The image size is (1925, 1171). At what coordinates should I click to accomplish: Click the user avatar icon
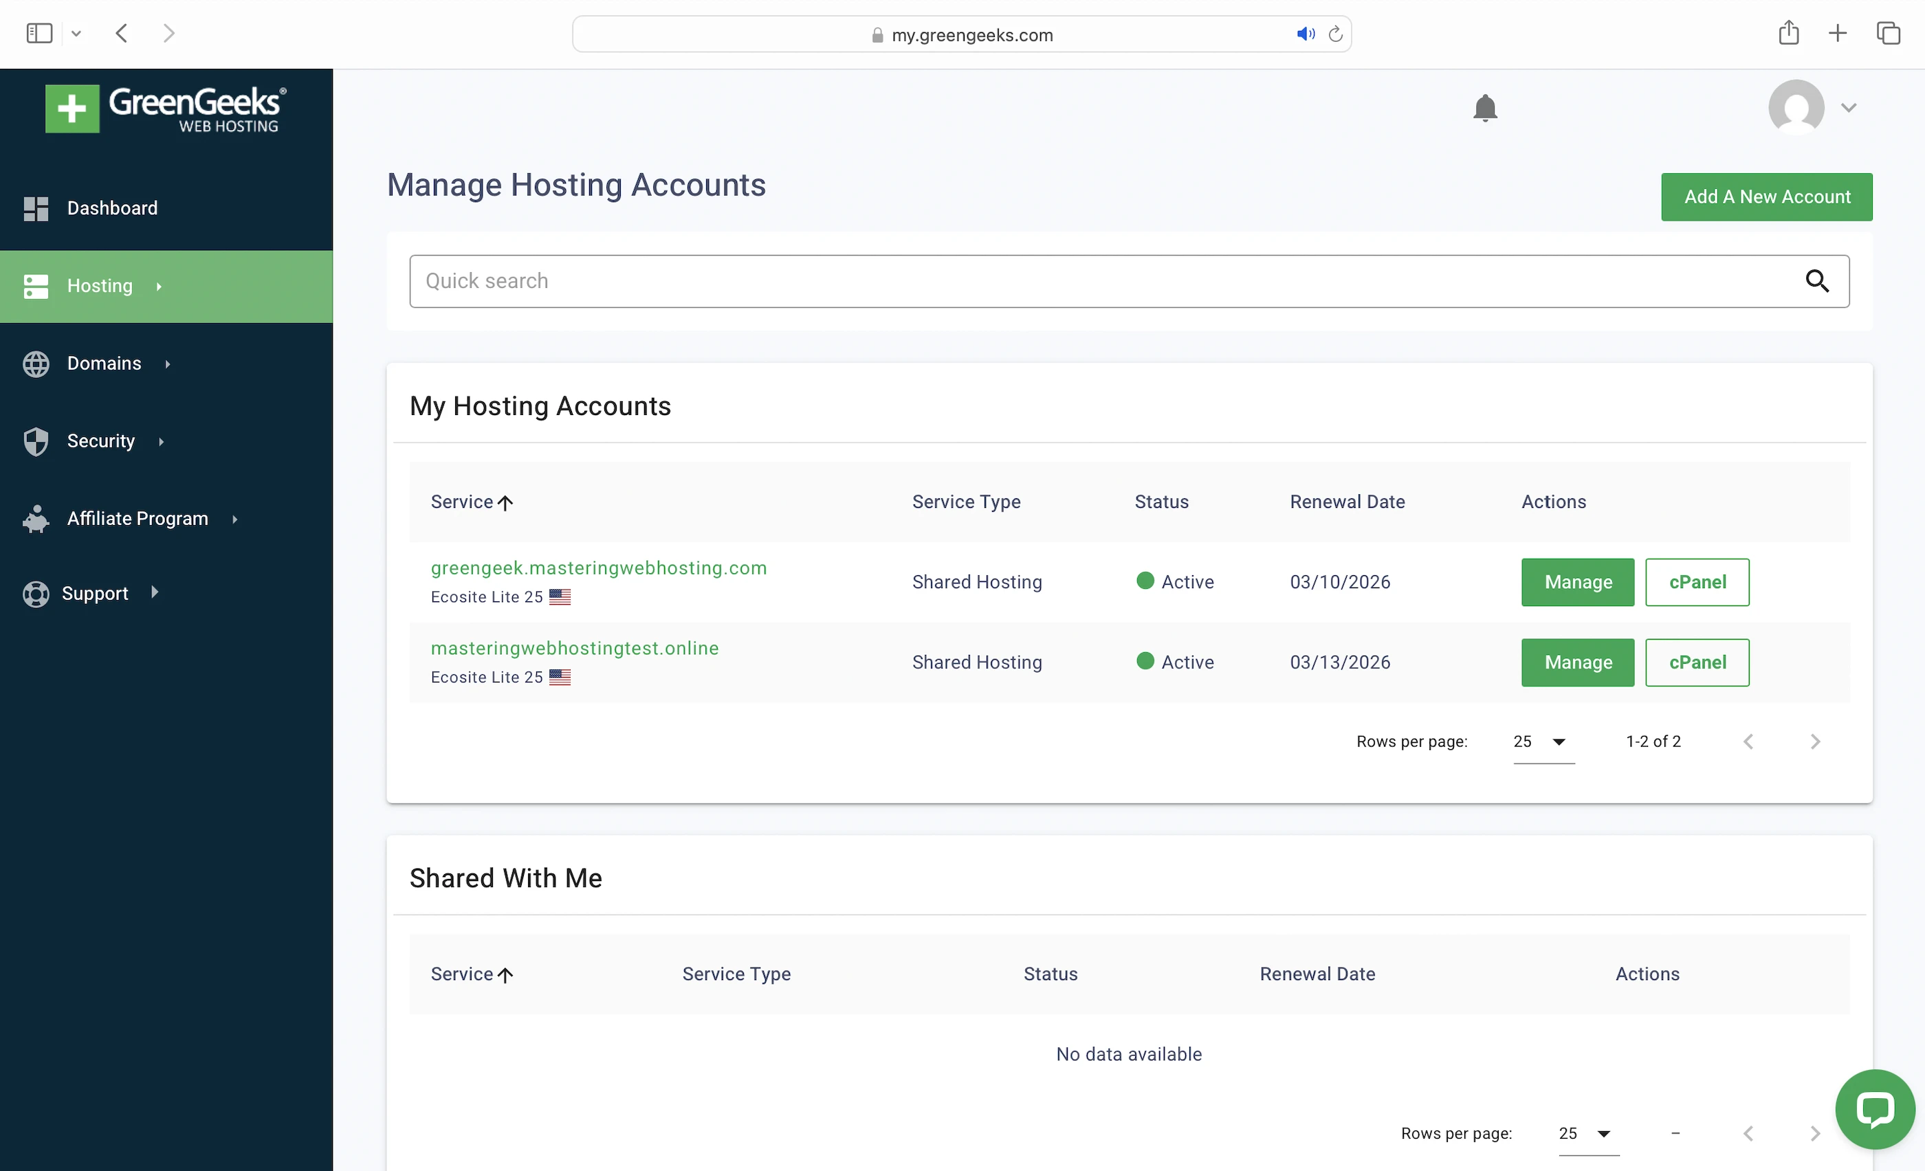1795,108
